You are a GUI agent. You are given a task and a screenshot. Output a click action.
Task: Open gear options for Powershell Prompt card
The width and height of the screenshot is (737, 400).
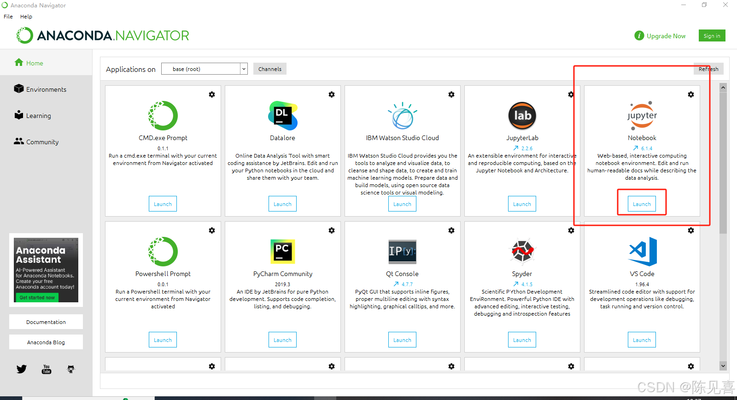click(x=212, y=230)
